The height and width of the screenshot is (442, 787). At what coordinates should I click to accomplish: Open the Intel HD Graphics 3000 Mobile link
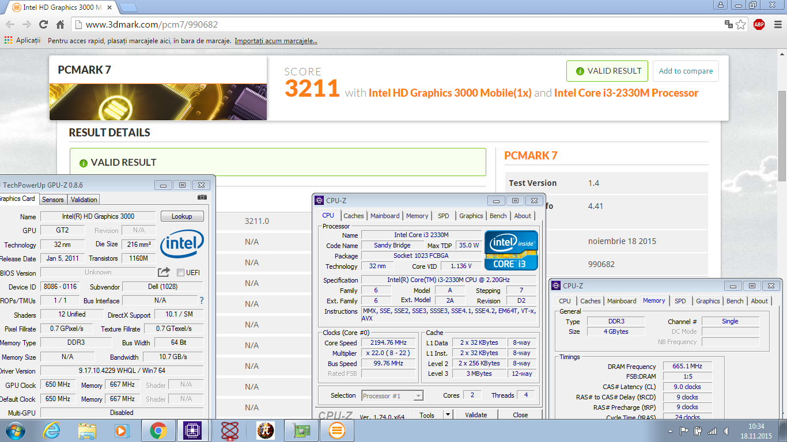[450, 93]
